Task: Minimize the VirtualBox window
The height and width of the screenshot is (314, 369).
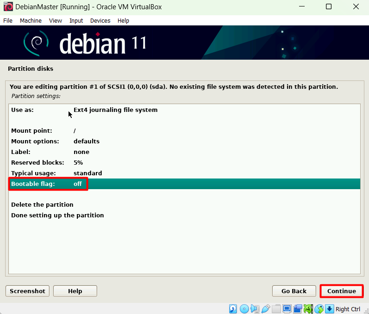Action: tap(302, 6)
